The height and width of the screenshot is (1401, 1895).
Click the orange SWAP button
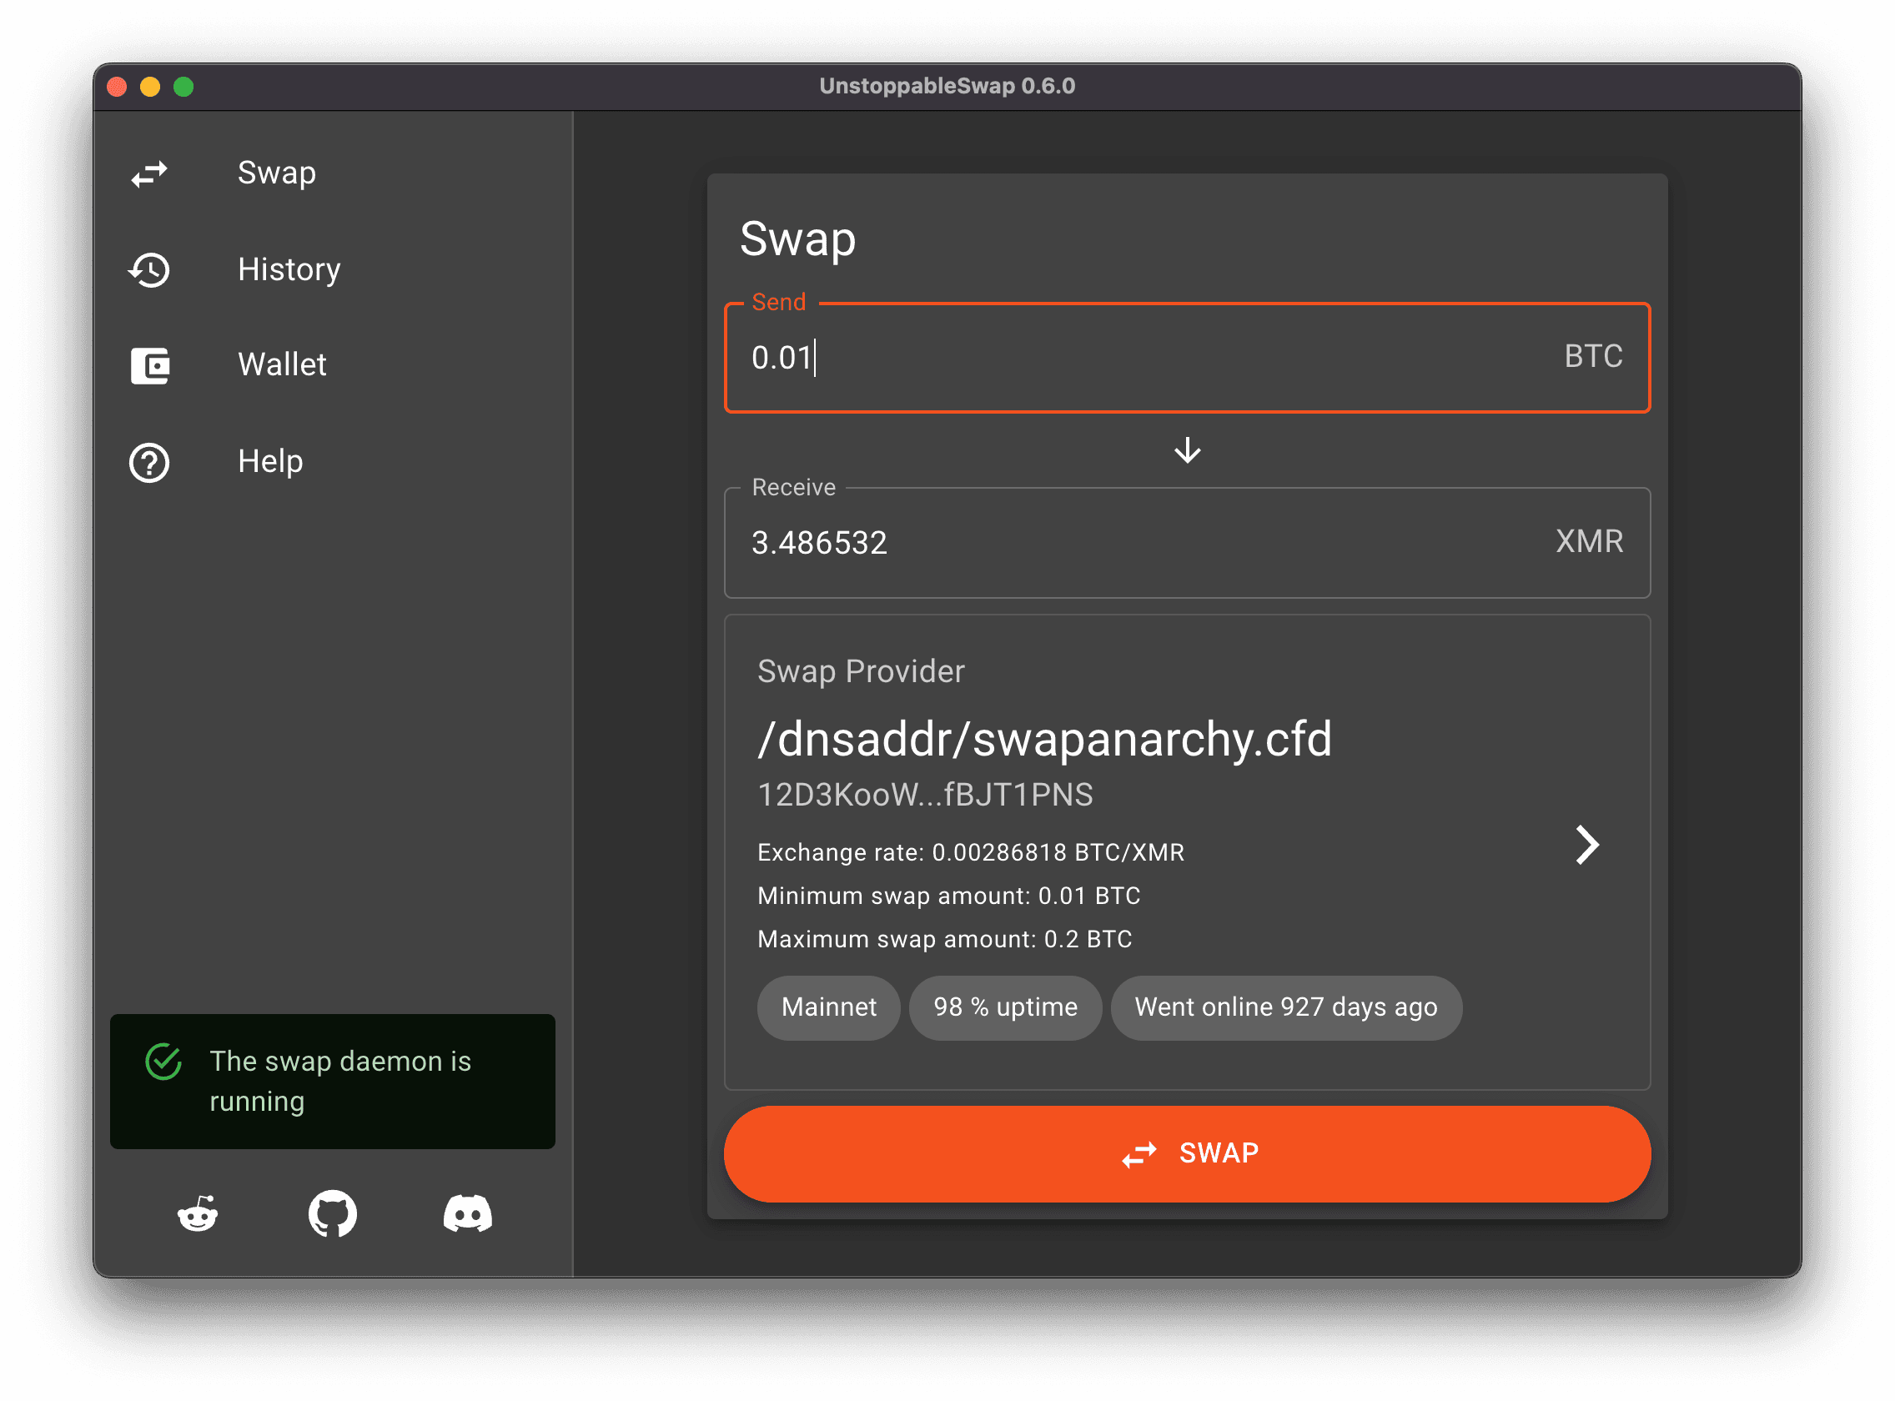click(1187, 1153)
